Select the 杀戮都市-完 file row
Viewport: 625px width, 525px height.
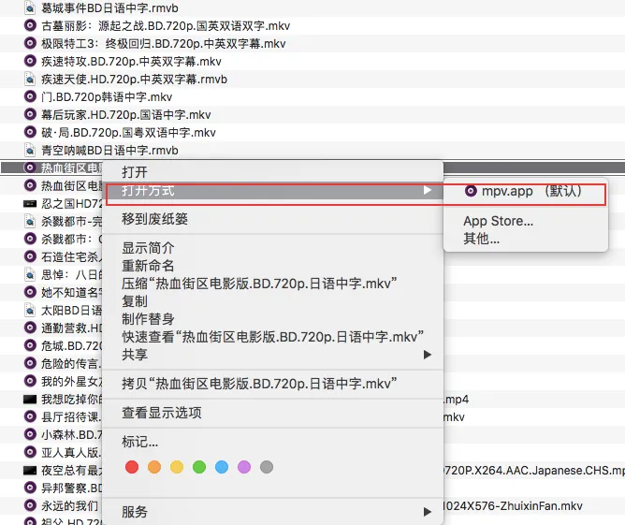pyautogui.click(x=72, y=221)
